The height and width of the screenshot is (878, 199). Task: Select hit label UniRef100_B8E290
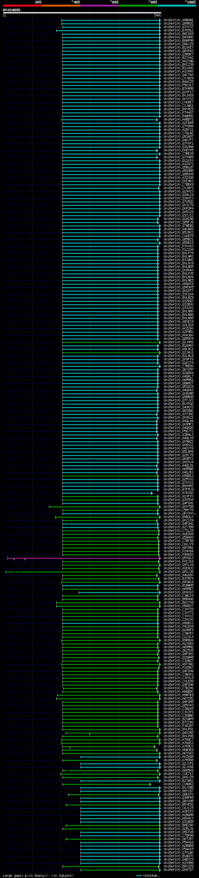click(x=178, y=825)
